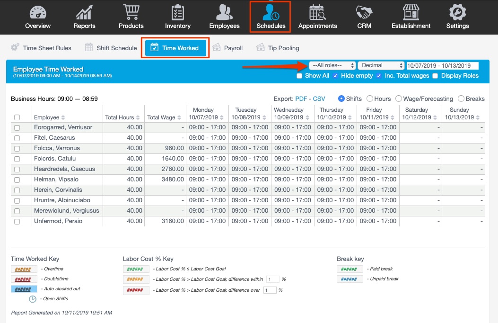Open the Inventory clipboard icon
The width and height of the screenshot is (498, 323).
[x=178, y=12]
